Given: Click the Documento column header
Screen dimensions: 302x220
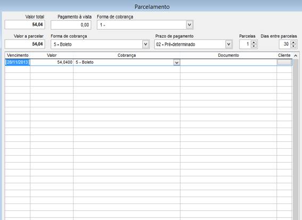Looking at the screenshot, I should point(228,55).
